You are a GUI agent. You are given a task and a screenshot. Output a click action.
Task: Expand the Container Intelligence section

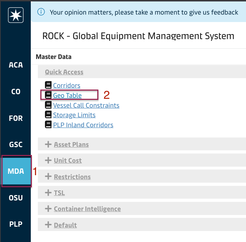click(x=87, y=209)
